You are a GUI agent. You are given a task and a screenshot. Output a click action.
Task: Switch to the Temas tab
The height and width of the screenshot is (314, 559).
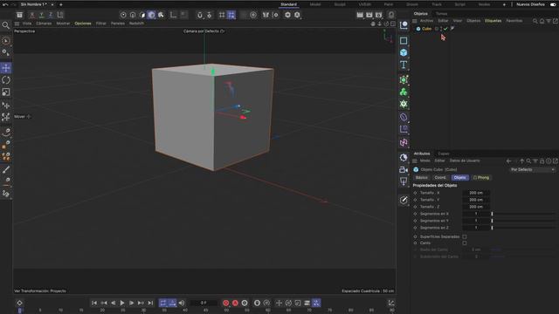tap(441, 14)
